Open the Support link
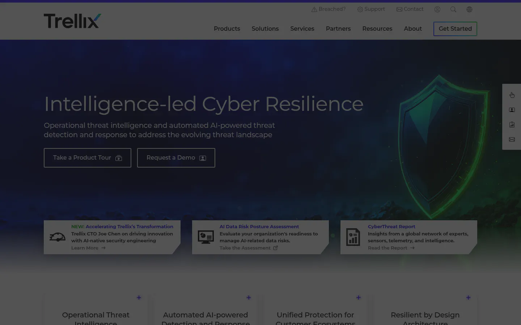The image size is (521, 325). (371, 9)
